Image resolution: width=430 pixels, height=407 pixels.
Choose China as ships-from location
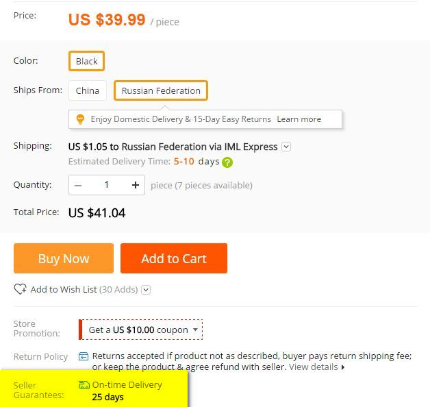pos(88,90)
